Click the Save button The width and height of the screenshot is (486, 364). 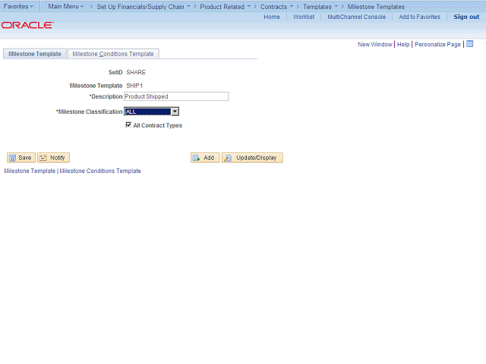coord(21,158)
